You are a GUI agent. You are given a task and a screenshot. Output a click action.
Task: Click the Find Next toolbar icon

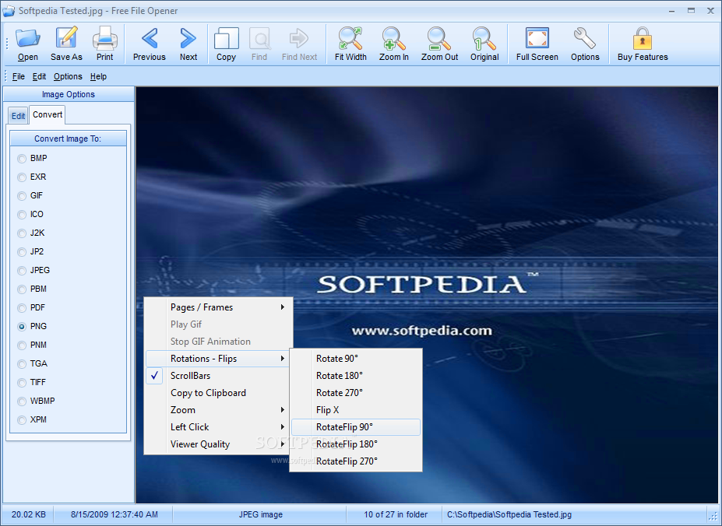coord(299,38)
